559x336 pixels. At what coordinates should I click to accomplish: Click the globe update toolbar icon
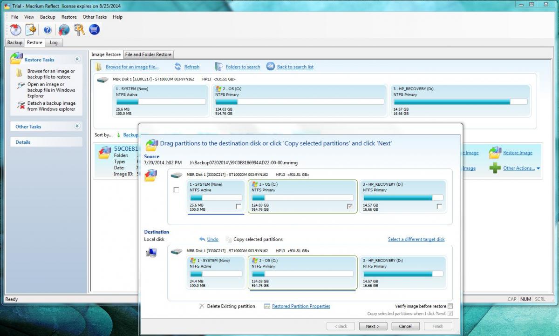coord(63,30)
